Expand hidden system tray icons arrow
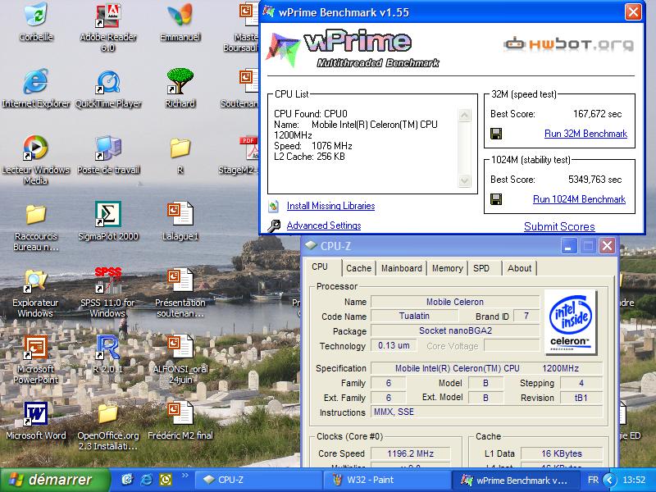The width and height of the screenshot is (656, 492). click(609, 480)
